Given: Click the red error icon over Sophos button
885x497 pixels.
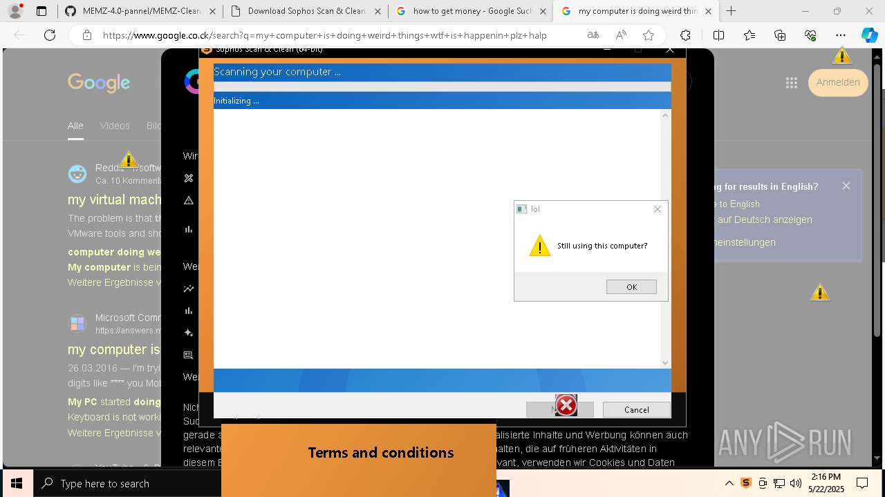Looking at the screenshot, I should pyautogui.click(x=566, y=405).
